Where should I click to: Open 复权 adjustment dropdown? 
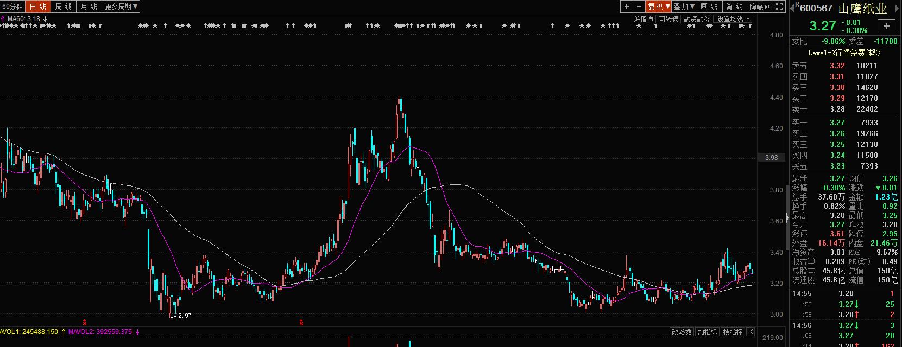[659, 7]
